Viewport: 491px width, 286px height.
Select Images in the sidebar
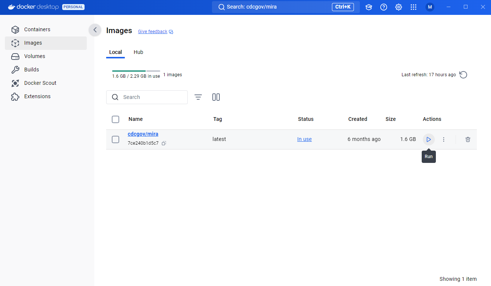coord(46,43)
